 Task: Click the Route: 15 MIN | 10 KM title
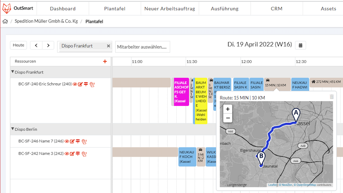[242, 98]
